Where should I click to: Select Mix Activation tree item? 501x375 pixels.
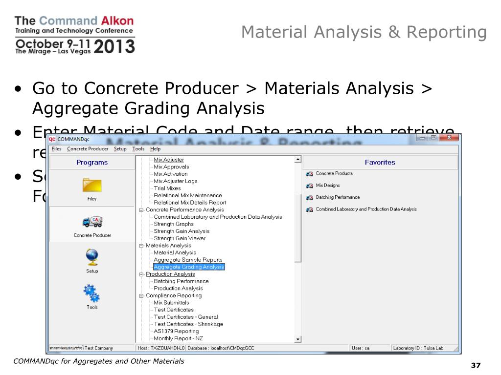171,174
